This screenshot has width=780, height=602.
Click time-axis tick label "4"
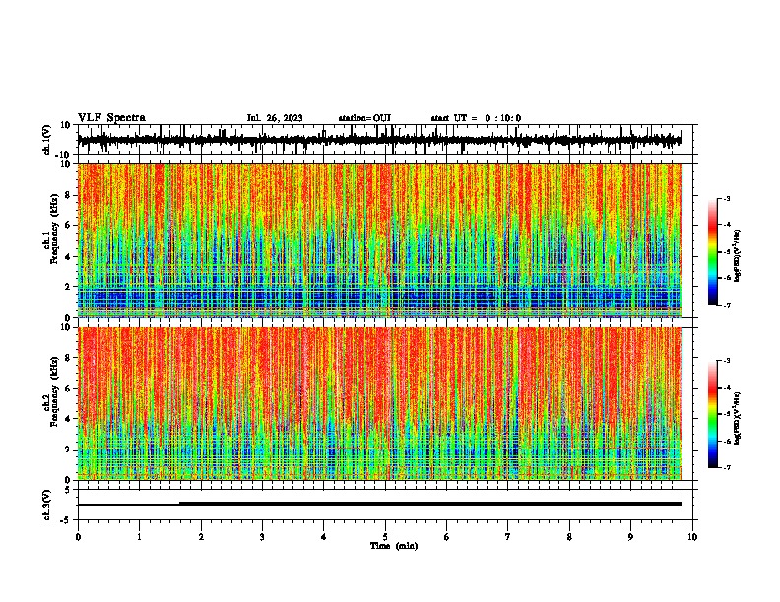[324, 537]
